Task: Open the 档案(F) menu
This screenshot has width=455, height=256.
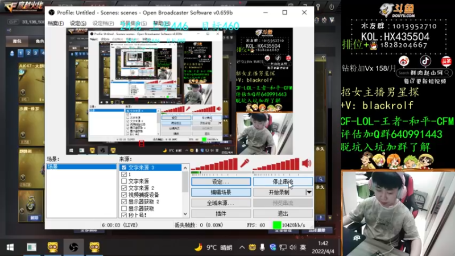Action: (x=56, y=23)
